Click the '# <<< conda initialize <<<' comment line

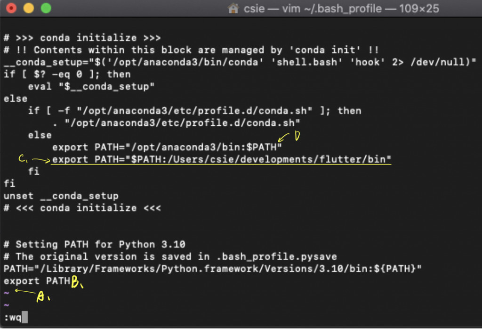pyautogui.click(x=82, y=208)
